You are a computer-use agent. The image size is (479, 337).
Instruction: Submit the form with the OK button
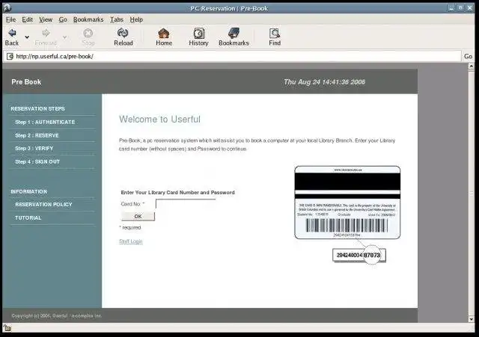[x=138, y=216]
